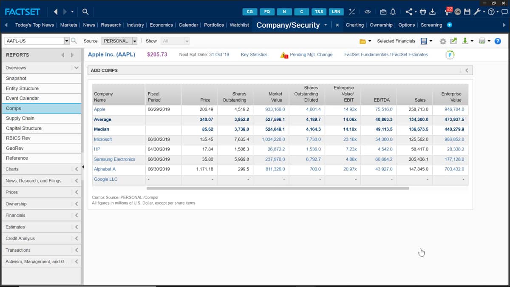Switch to the Watchlist tab
The width and height of the screenshot is (510, 287).
pyautogui.click(x=239, y=25)
